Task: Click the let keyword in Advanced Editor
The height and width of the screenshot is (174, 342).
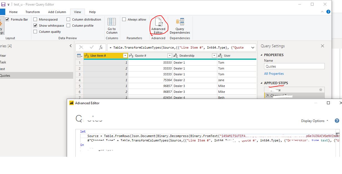Action: click(x=83, y=131)
